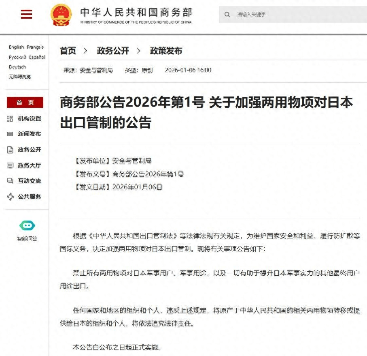Select the 机构设置 sidebar icon
The image size is (367, 356).
point(10,119)
